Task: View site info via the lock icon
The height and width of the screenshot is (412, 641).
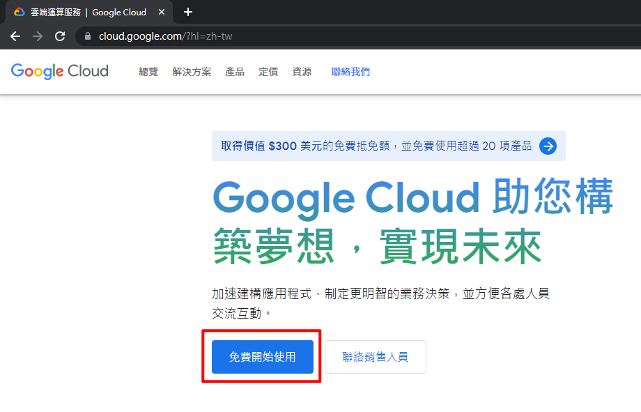Action: pos(88,36)
